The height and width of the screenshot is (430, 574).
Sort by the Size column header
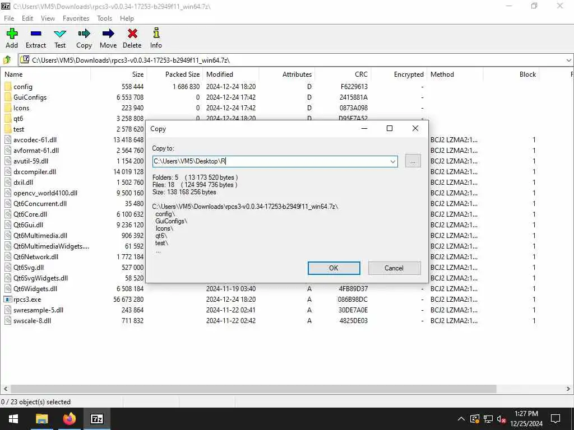(119, 74)
